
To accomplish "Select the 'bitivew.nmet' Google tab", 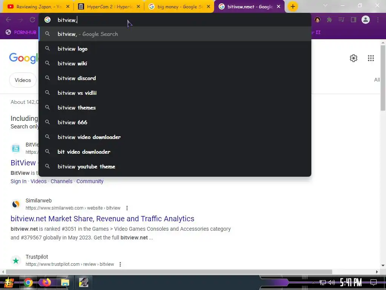I will (x=250, y=7).
